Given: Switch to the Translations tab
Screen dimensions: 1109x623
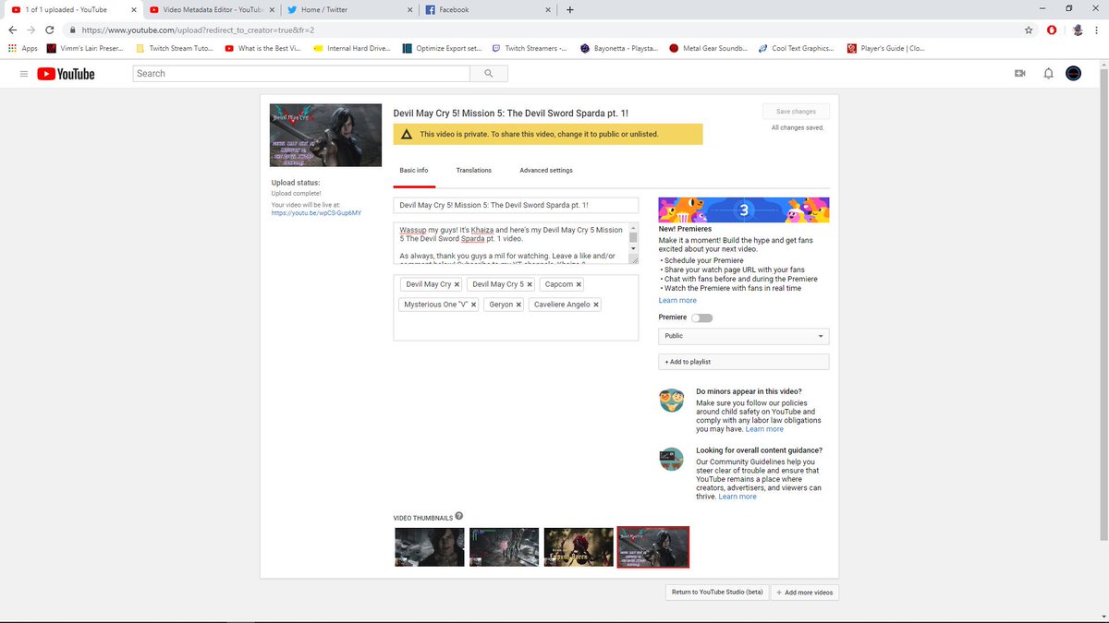Looking at the screenshot, I should pyautogui.click(x=474, y=171).
